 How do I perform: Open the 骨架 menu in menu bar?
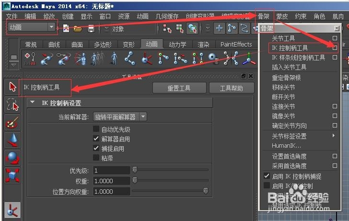264,16
